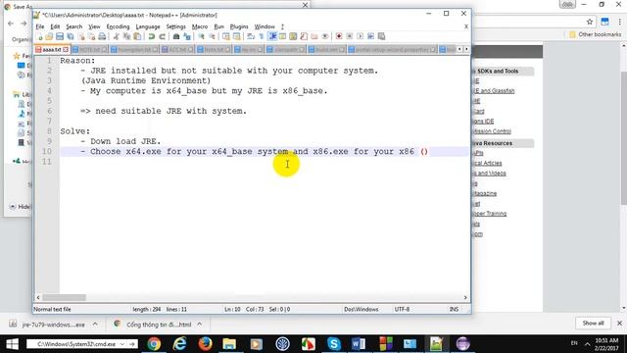Screen dimensions: 627x353
Task: Click the Playback macro icon
Action: (360, 37)
